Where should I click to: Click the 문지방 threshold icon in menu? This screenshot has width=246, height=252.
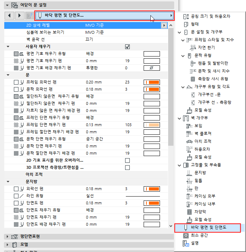point(189,173)
